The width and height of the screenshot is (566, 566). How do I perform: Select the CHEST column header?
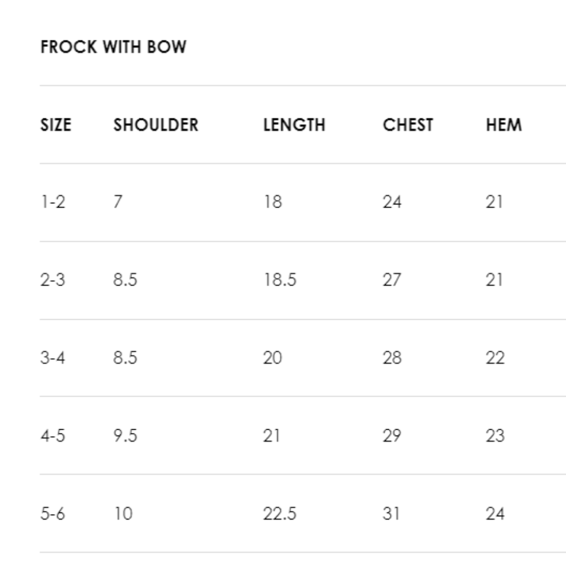408,125
